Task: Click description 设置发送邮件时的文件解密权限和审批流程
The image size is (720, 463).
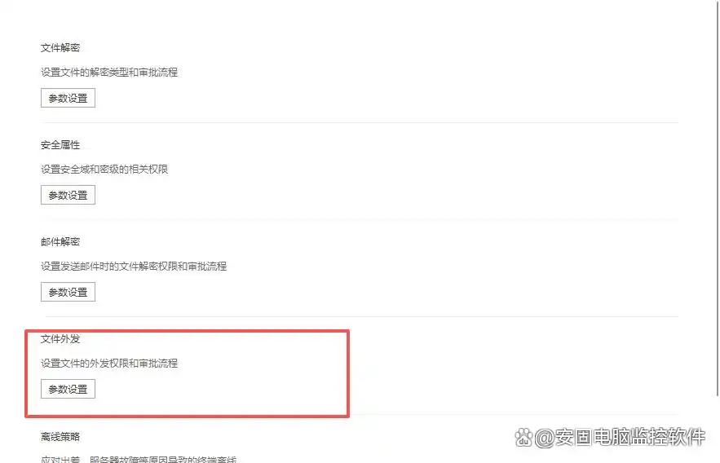Action: pyautogui.click(x=134, y=267)
